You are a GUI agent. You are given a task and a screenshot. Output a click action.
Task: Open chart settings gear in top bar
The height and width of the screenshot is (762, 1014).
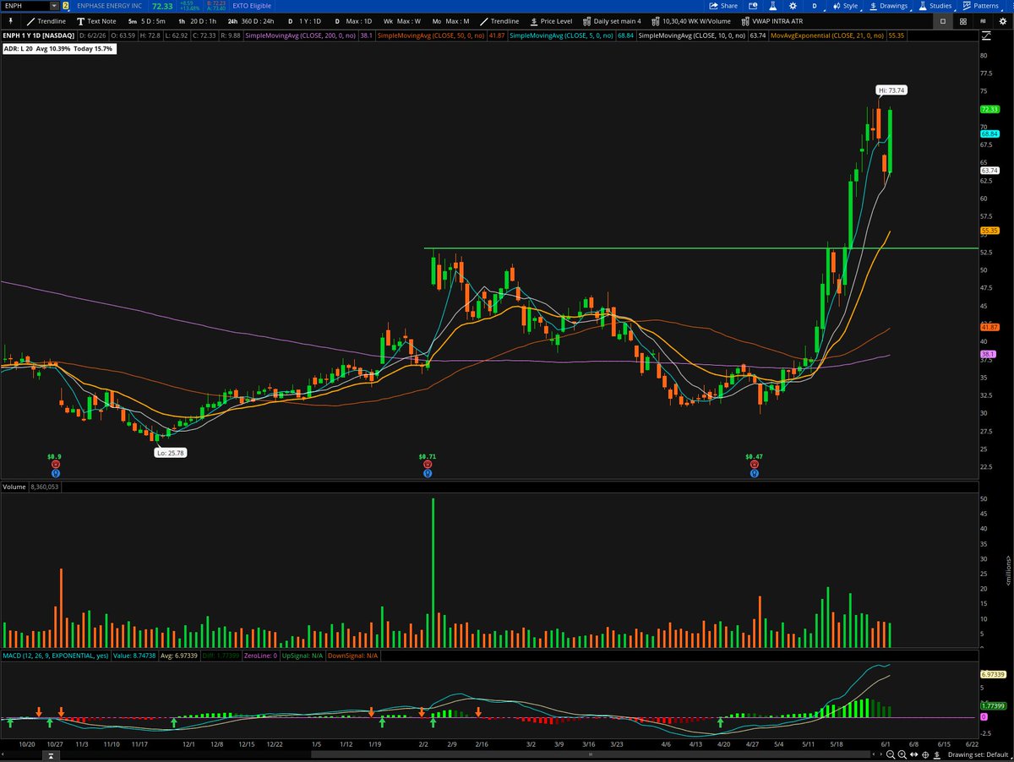click(793, 6)
